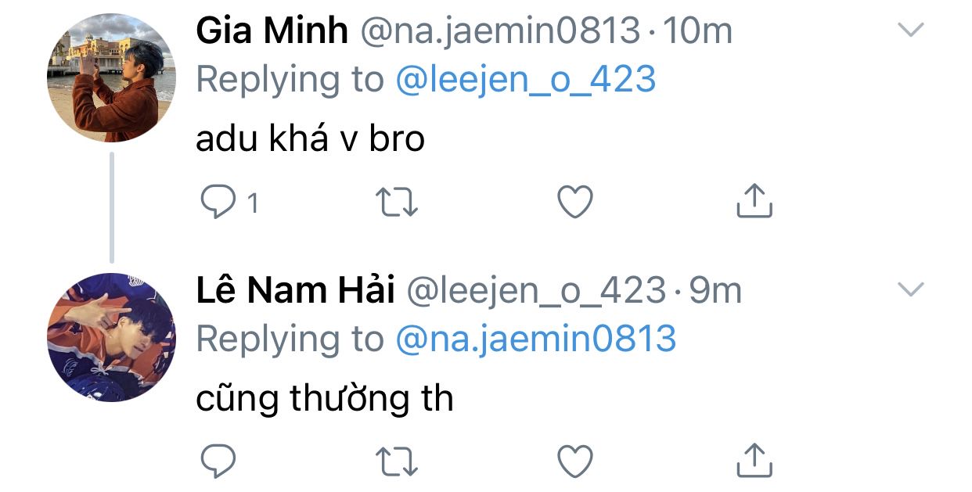This screenshot has height=492, width=972.
Task: Open Lê Nam Hải's profile picture
Action: [x=111, y=336]
